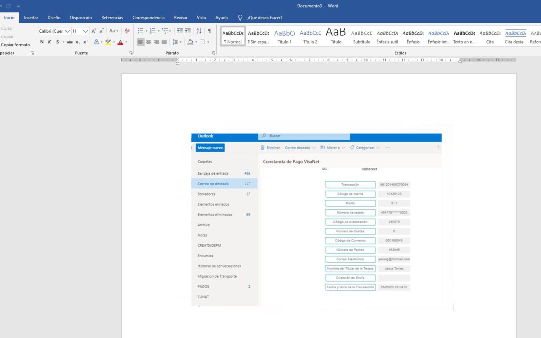Choose the Énfasis sutil style
Image resolution: width=541 pixels, height=338 pixels.
tap(387, 36)
